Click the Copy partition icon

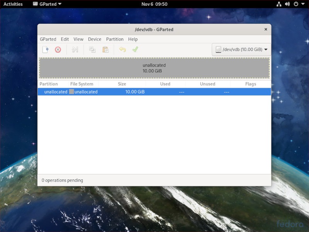point(92,49)
